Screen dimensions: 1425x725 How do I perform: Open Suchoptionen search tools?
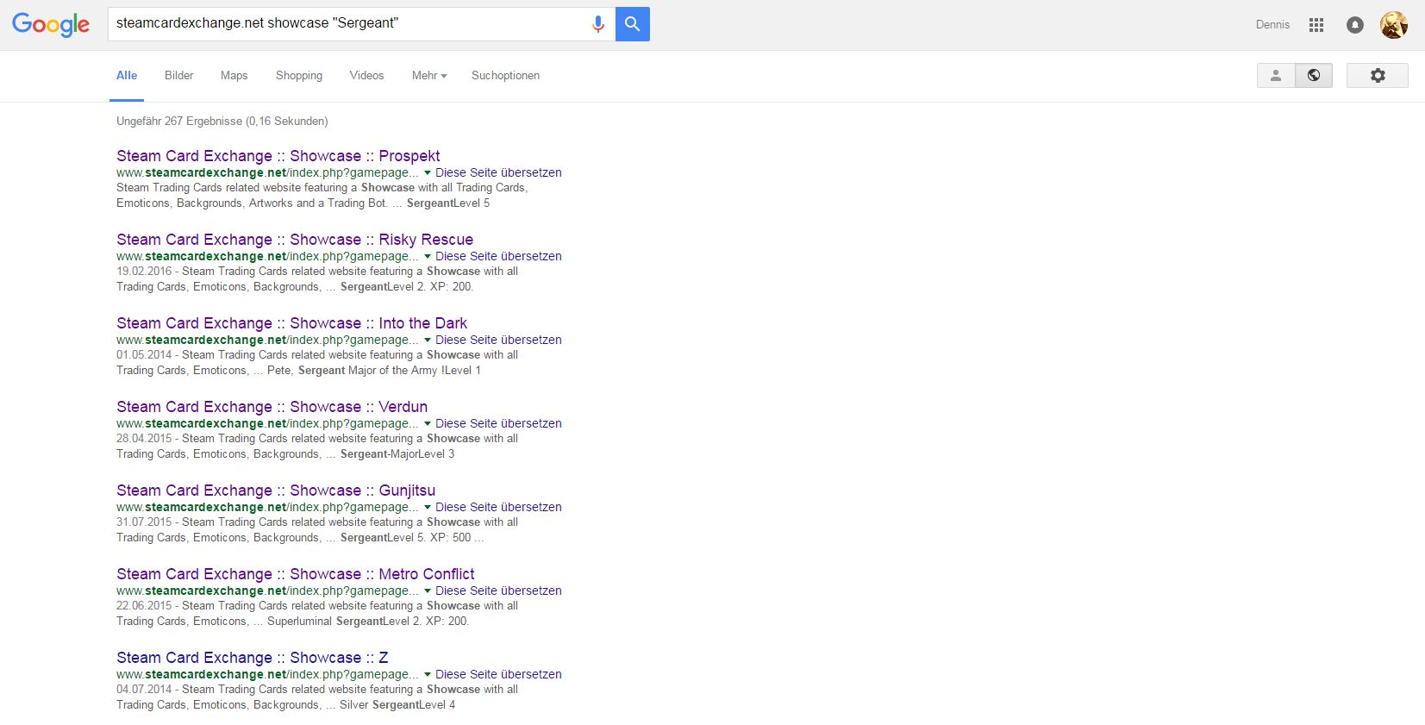tap(506, 76)
